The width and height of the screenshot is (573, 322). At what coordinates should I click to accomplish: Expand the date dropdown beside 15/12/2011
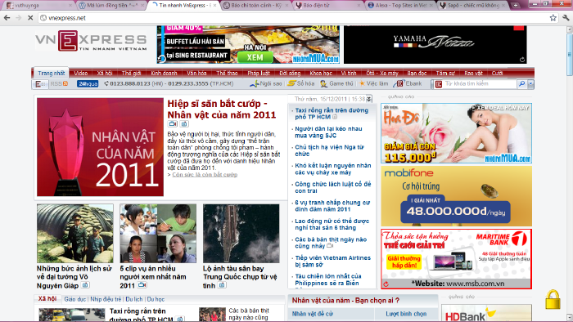pyautogui.click(x=369, y=98)
